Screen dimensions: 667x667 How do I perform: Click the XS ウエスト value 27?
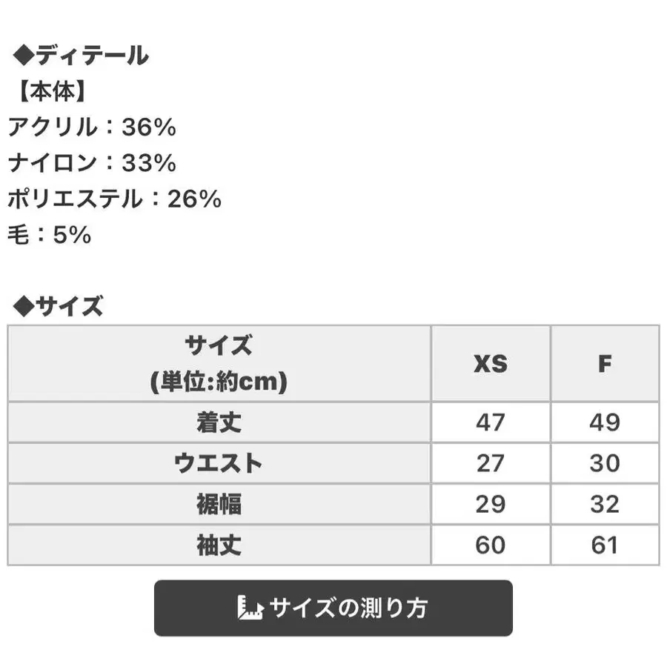[491, 463]
